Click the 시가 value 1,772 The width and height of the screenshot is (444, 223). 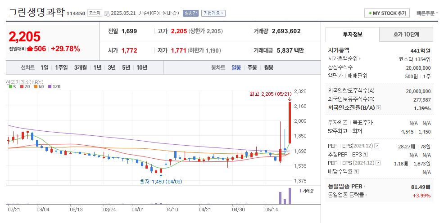[x=129, y=51]
